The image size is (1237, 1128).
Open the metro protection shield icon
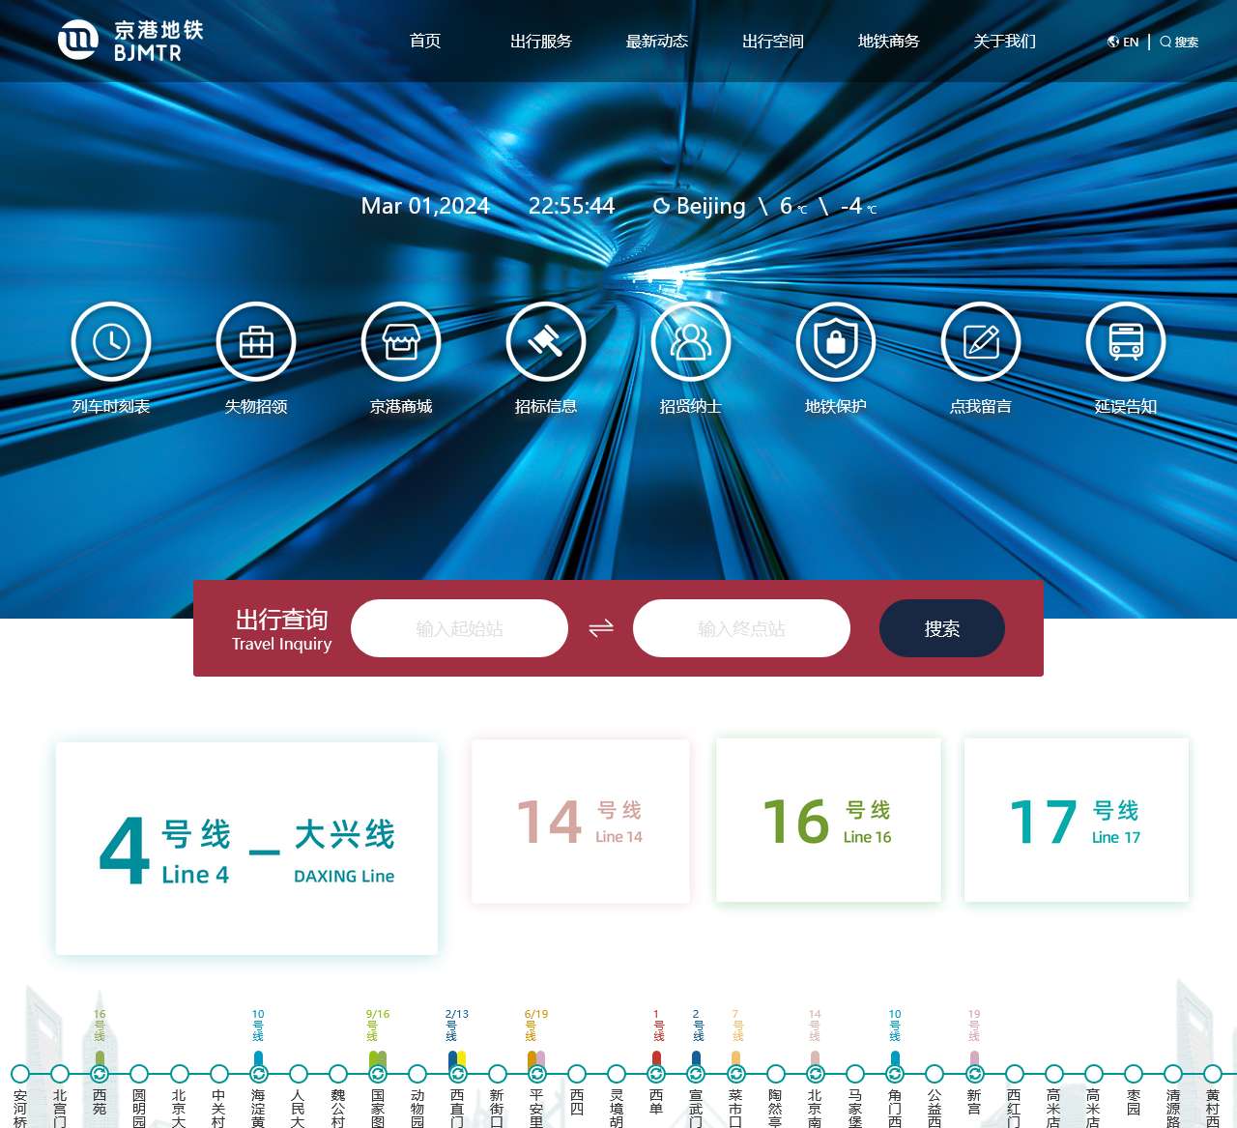click(x=836, y=341)
